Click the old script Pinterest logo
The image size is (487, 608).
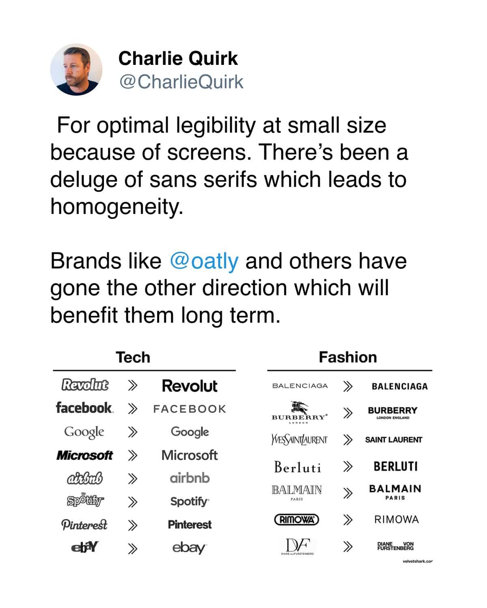point(84,525)
